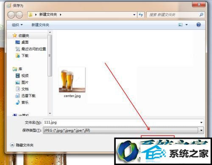Click the 视频 library icon

coord(18,76)
